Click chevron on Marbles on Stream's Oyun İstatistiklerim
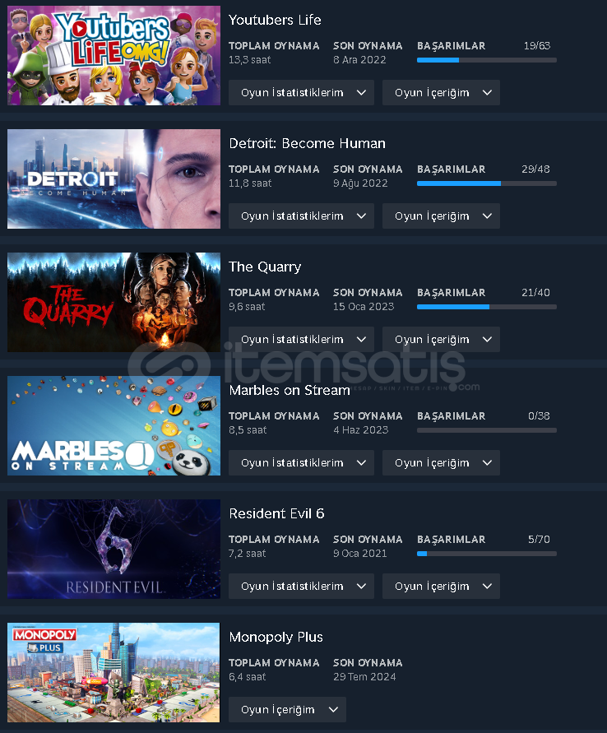 click(x=361, y=463)
